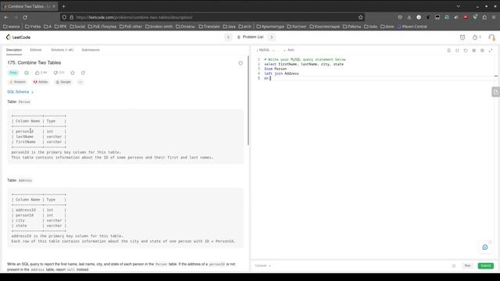The image size is (500, 281).
Task: Open the Social bookmarks folder
Action: coord(77,27)
